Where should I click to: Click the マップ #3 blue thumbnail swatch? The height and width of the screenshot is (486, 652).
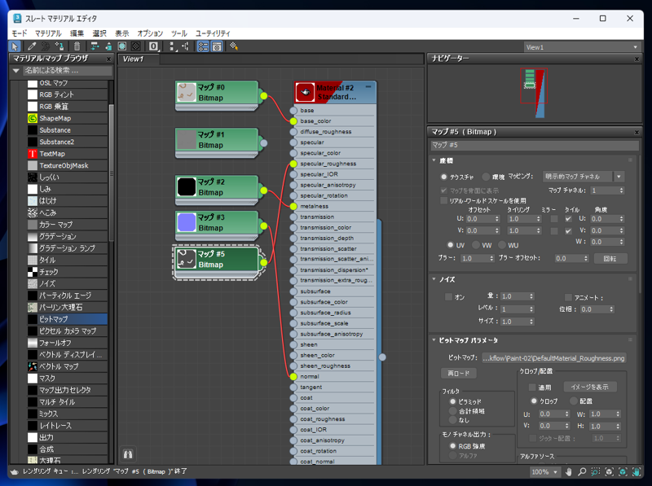186,221
